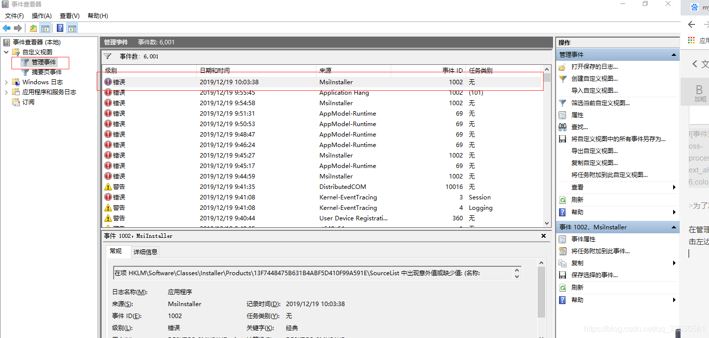Click the warning icon of the DistributedCOM row
709x338 pixels.
pos(108,187)
